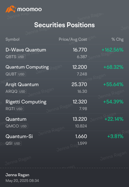Click the Jenna Ragan name in footer
The height and width of the screenshot is (187, 129).
[x=17, y=175]
